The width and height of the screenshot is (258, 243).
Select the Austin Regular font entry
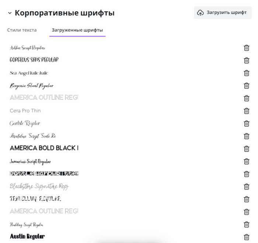point(27,236)
